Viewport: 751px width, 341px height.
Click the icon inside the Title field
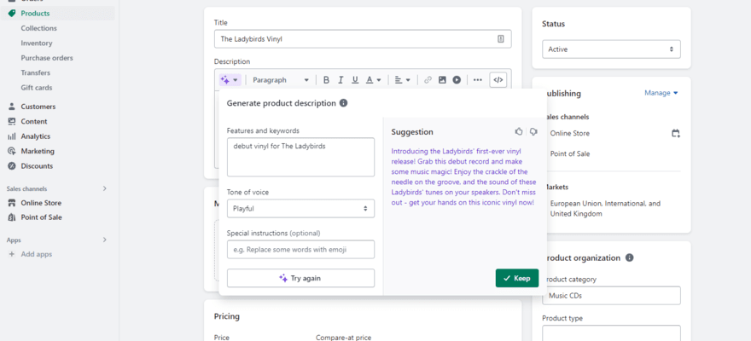point(500,39)
